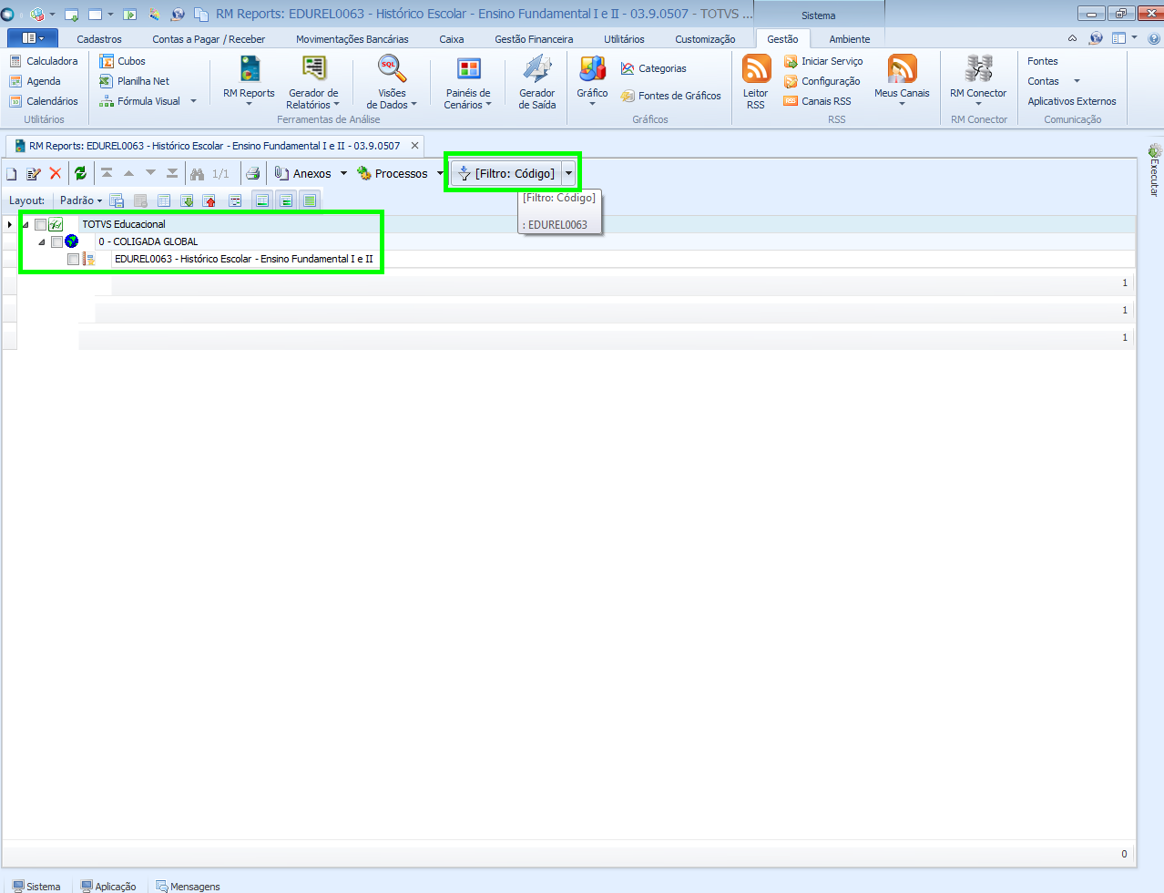Open Aplicativos Externos
Viewport: 1164px width, 893px height.
click(1071, 101)
